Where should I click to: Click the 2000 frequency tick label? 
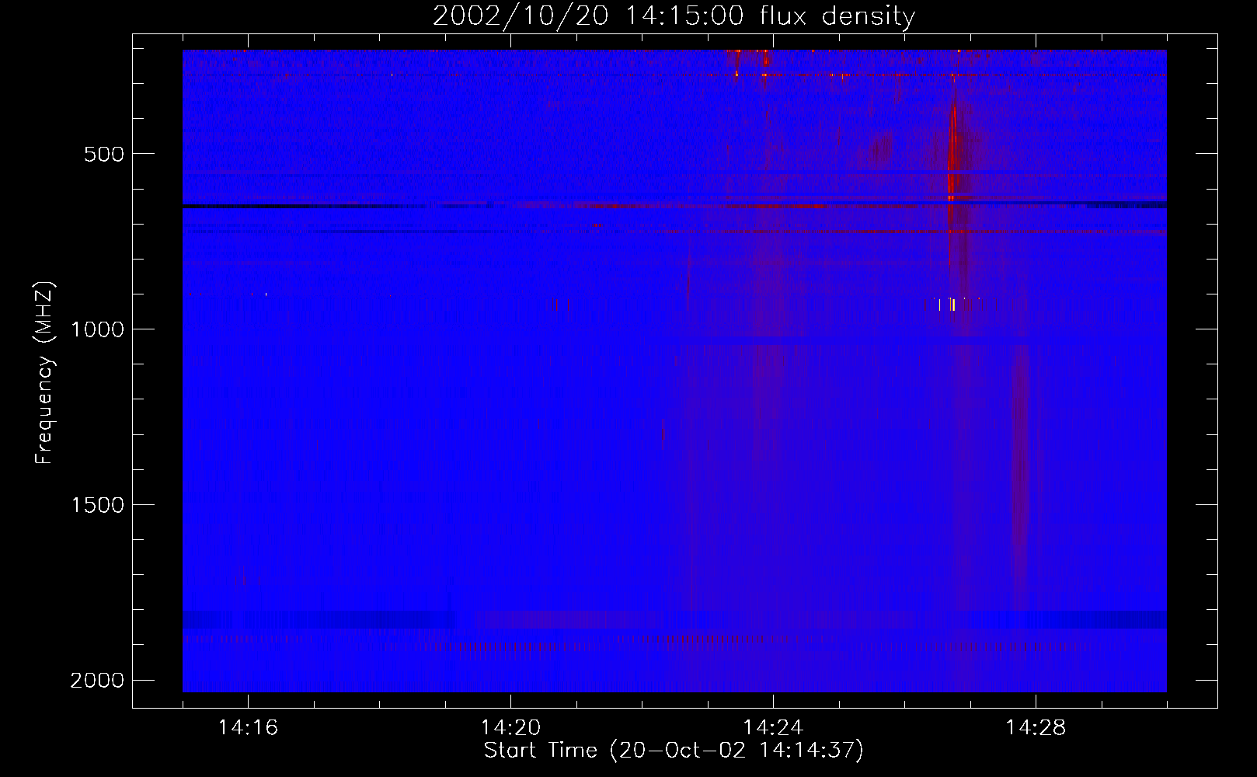(97, 681)
